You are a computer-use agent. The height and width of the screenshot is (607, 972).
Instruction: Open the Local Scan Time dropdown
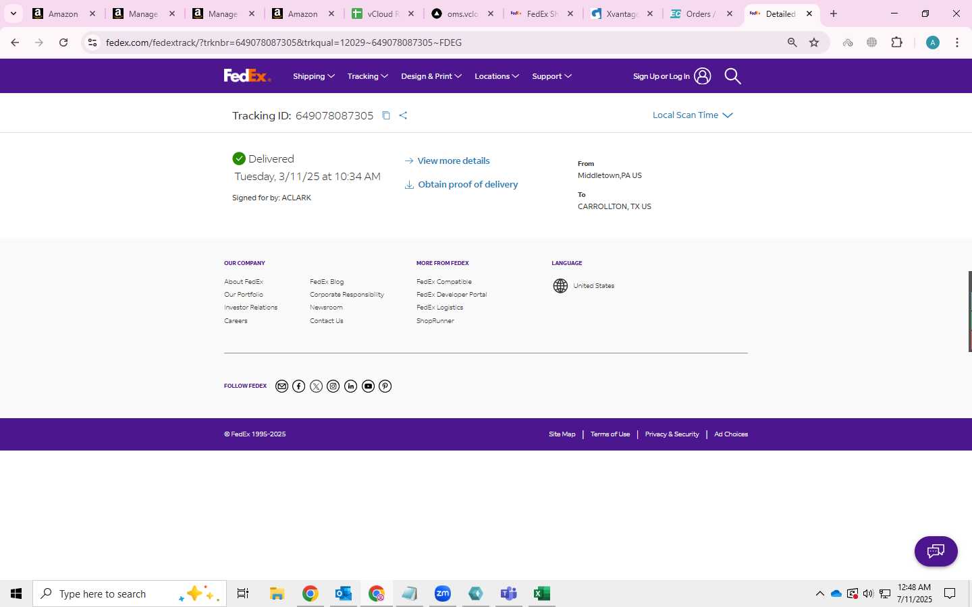[693, 115]
